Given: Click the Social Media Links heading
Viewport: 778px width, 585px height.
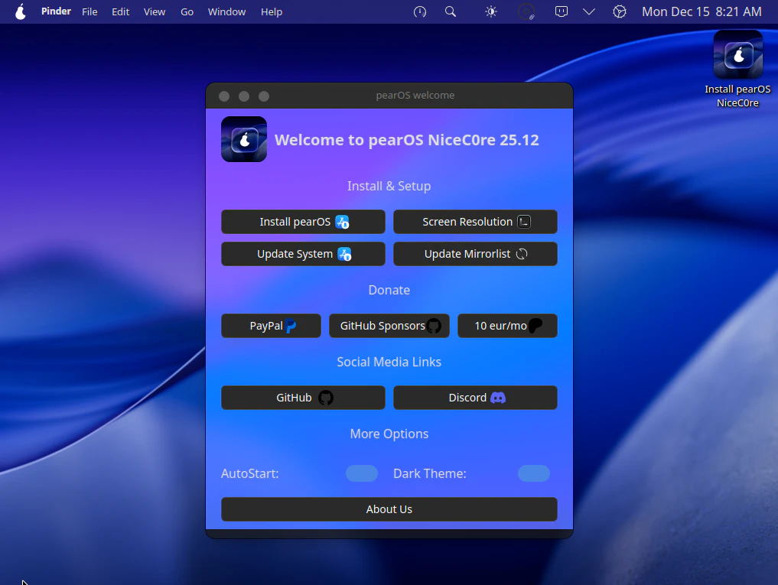Looking at the screenshot, I should pos(389,362).
